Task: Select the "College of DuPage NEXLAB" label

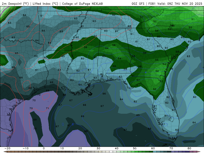Action: 82,4
